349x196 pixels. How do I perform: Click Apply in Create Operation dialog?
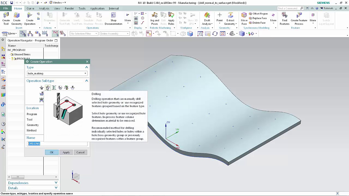tap(66, 152)
